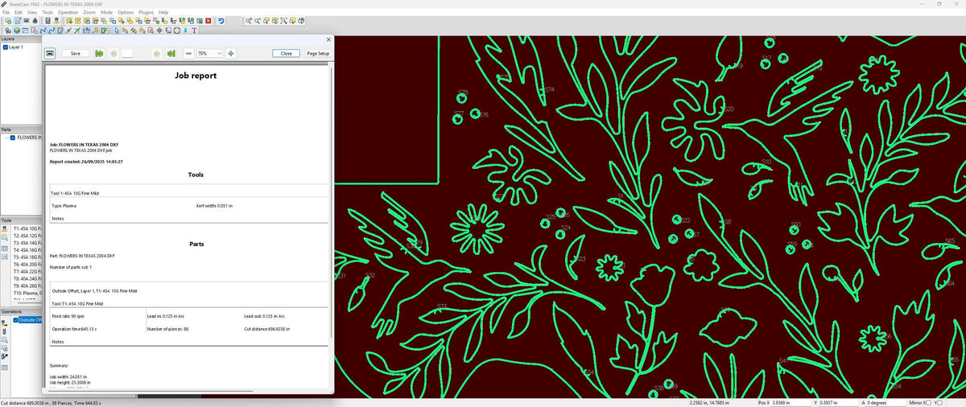This screenshot has height=407, width=966.
Task: Open the File menu
Action: tap(6, 13)
